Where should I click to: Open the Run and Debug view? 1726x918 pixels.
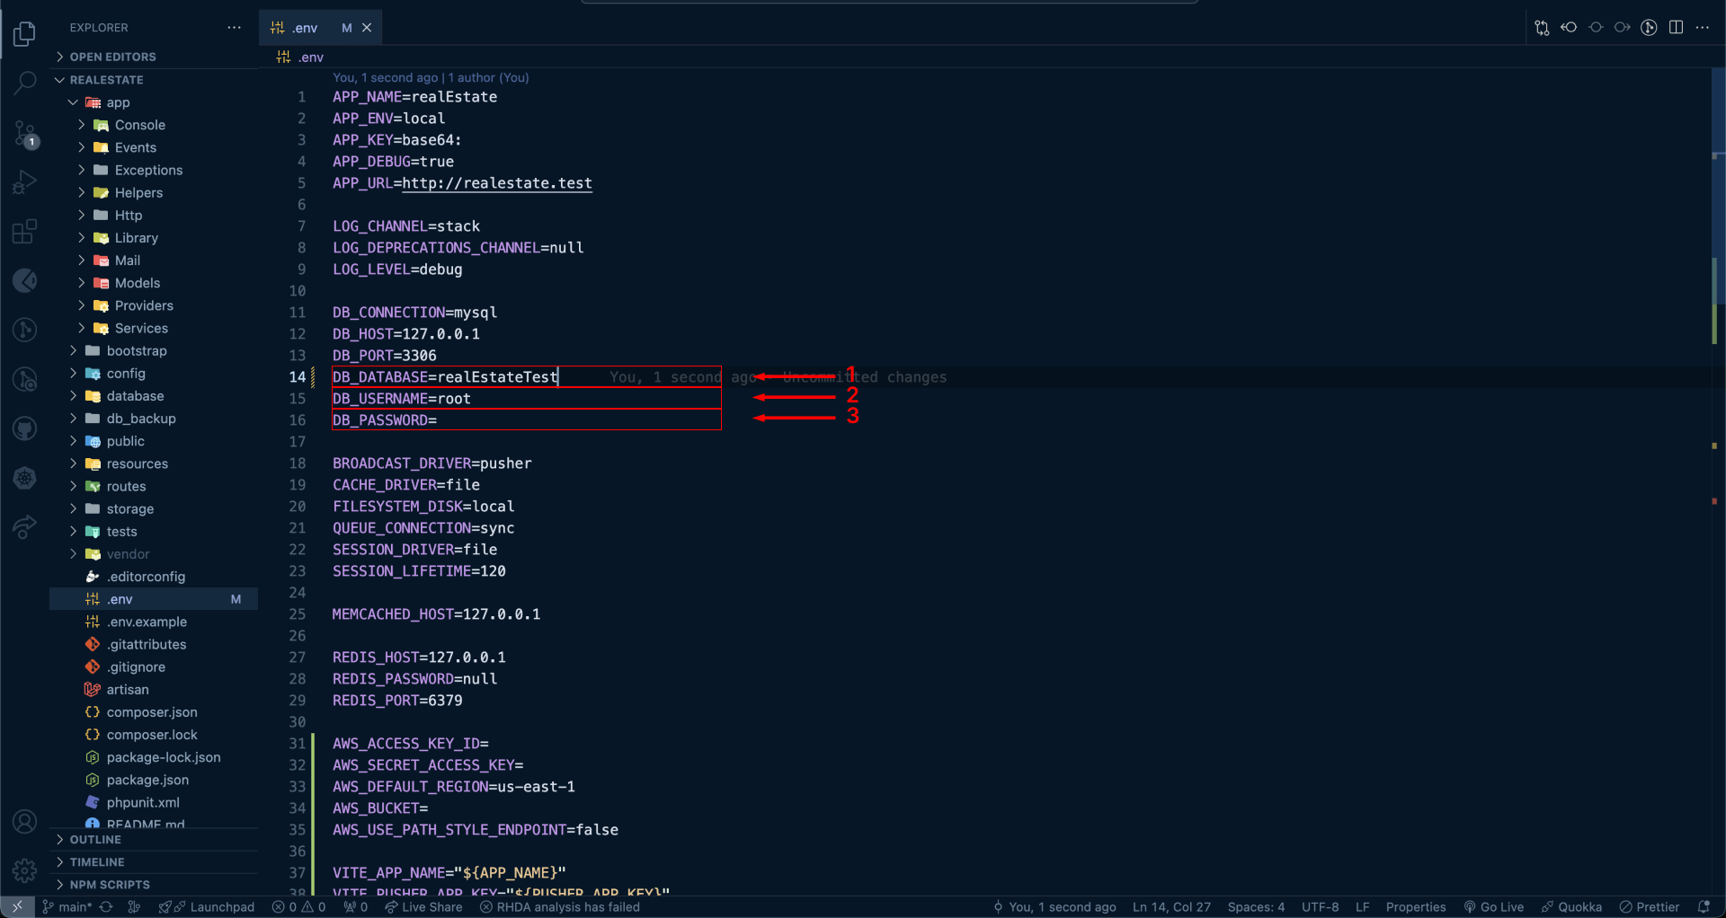point(25,182)
